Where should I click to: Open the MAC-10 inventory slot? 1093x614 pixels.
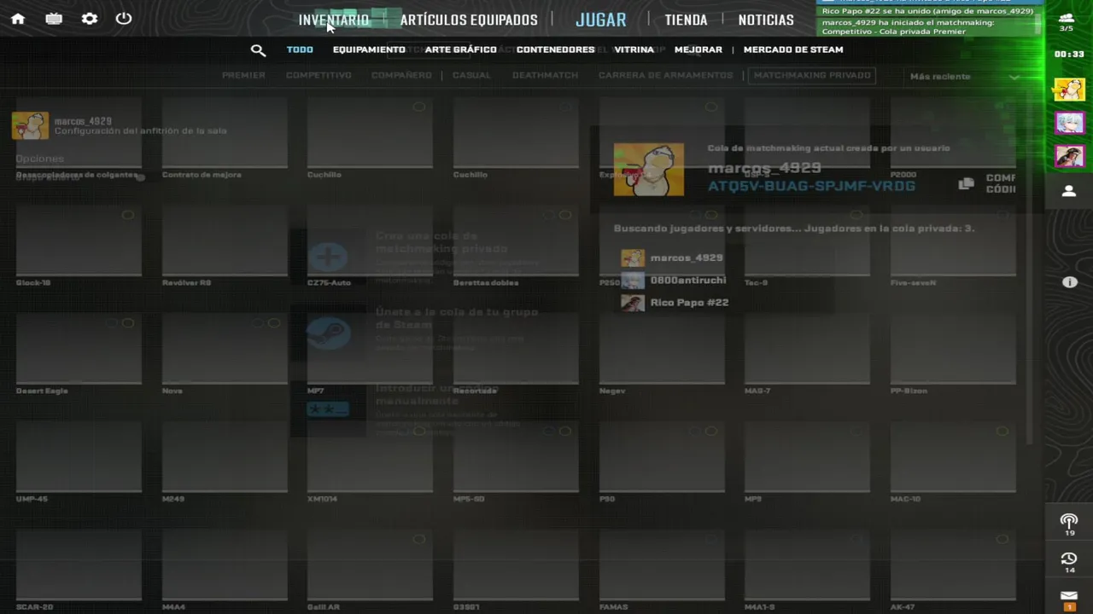953,462
